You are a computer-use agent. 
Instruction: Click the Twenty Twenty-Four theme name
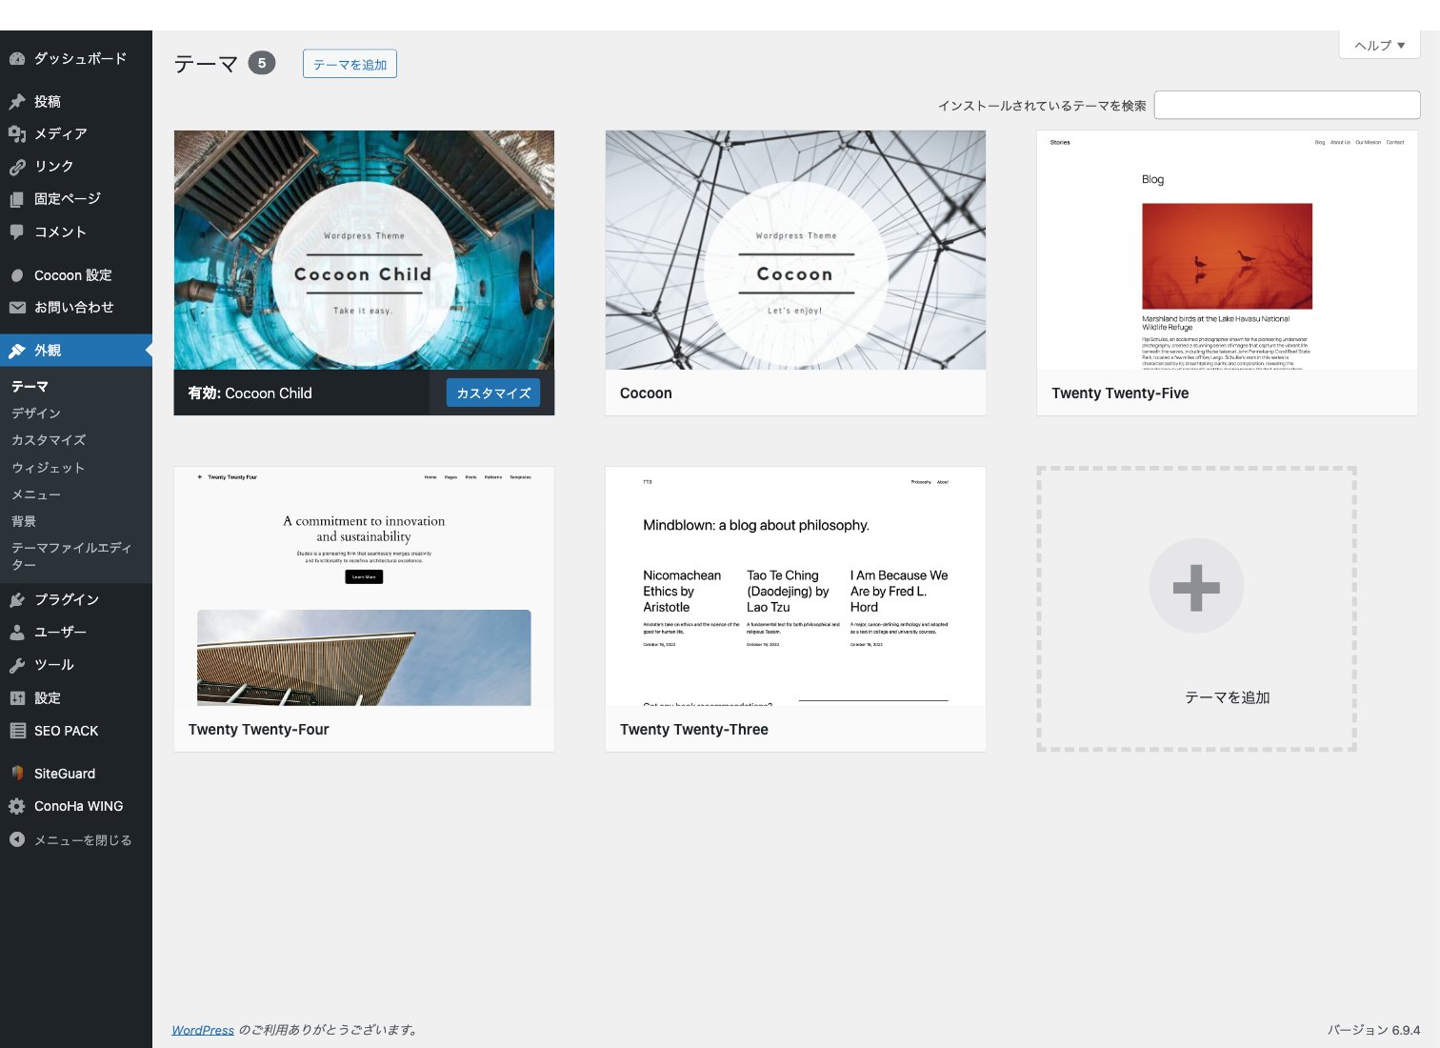(258, 730)
